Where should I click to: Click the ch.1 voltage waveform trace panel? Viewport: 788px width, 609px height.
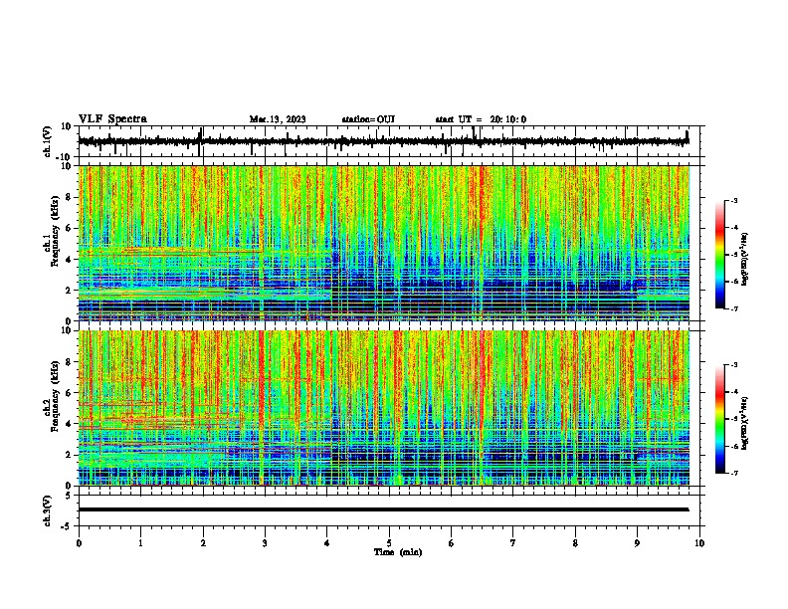coord(389,141)
